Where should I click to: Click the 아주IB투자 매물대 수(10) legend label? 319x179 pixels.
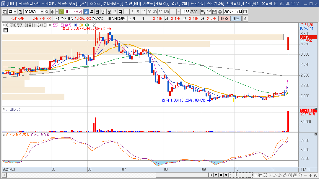click(26, 25)
